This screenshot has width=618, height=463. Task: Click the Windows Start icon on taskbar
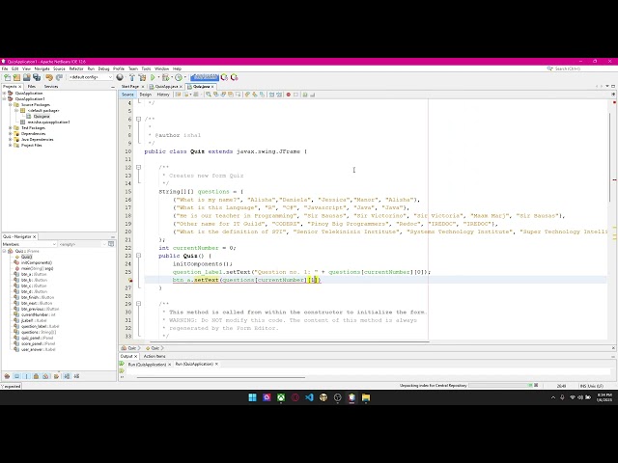tap(253, 397)
